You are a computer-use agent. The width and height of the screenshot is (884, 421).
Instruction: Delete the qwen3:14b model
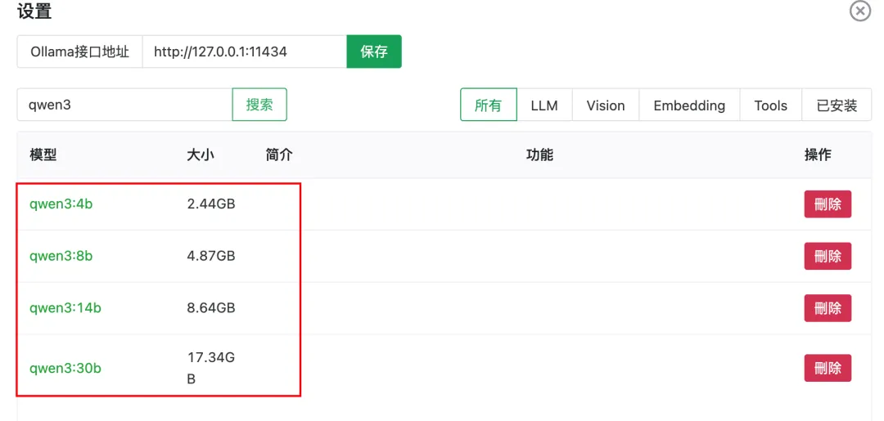tap(828, 308)
